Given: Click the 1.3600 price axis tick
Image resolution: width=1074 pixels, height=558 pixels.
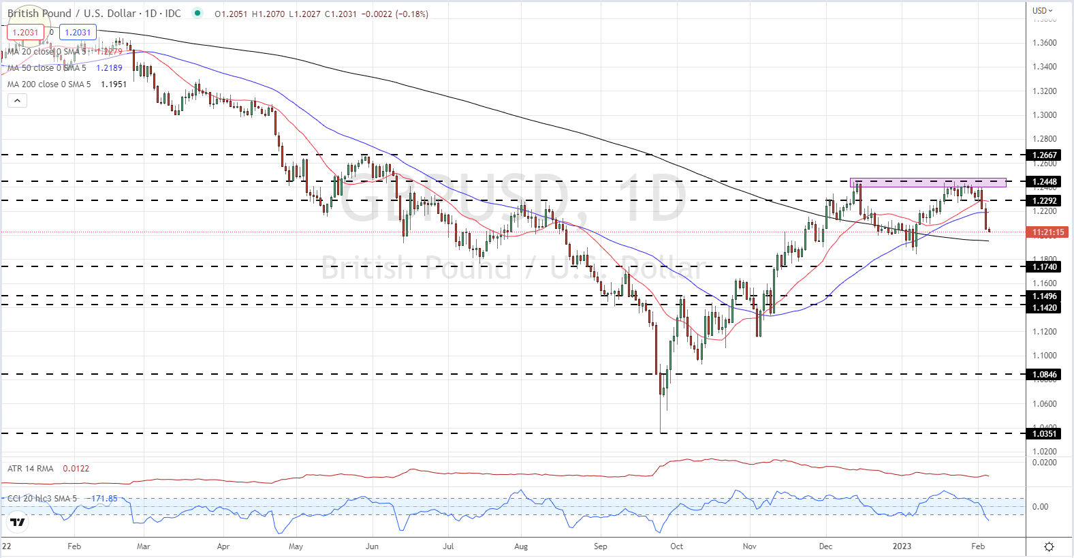Looking at the screenshot, I should click(1045, 43).
